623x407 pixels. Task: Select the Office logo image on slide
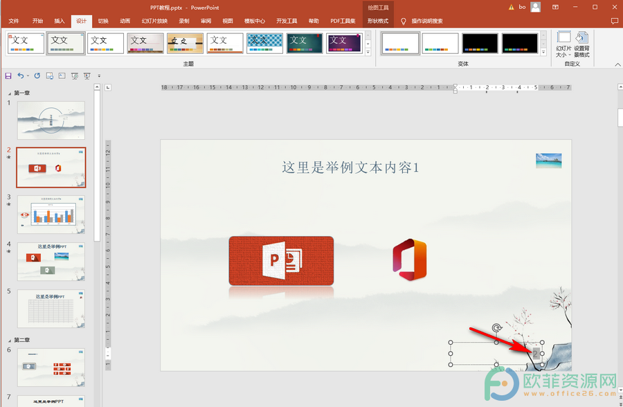coord(410,260)
